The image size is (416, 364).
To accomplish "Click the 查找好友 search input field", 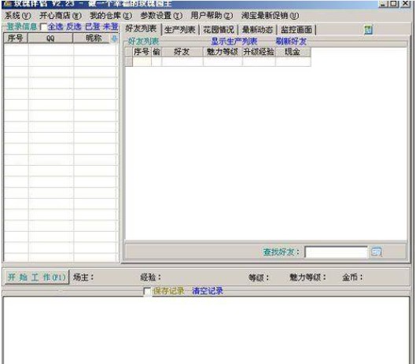I will (336, 252).
